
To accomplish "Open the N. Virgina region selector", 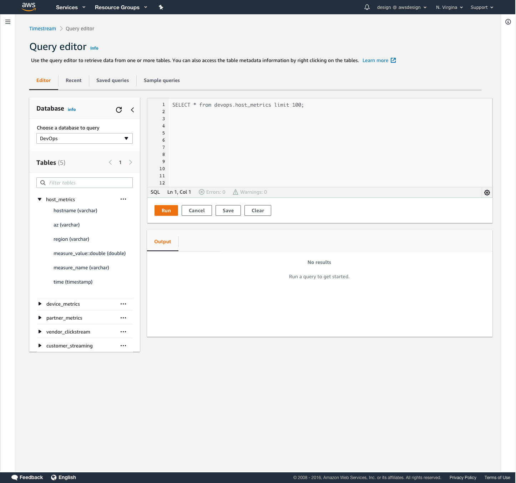I will pyautogui.click(x=450, y=7).
